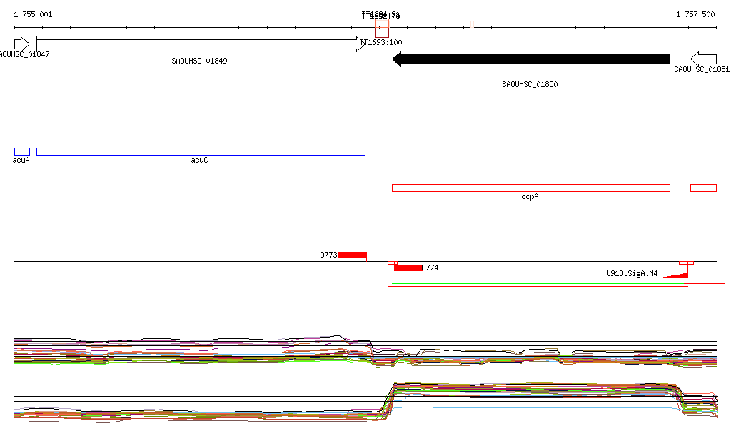Click the blue acuA annotation box
This screenshot has height=436, width=731.
click(22, 151)
